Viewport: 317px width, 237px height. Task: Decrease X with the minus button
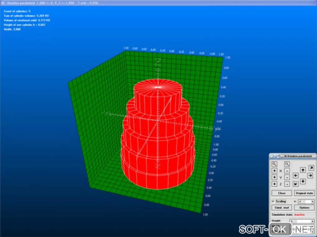pyautogui.click(x=287, y=171)
